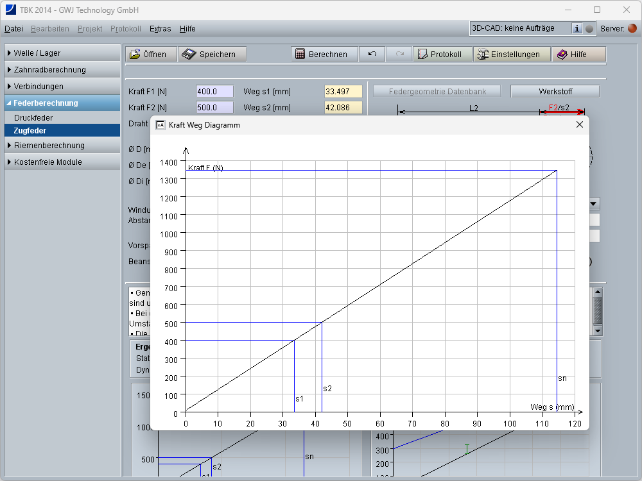The width and height of the screenshot is (642, 481).
Task: Open the Hilfe book icon button
Action: [578, 55]
